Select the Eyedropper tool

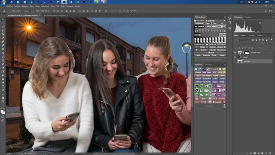point(3,38)
